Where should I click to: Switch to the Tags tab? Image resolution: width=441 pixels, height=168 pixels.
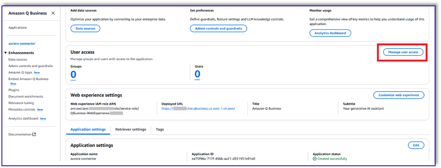[x=160, y=129]
